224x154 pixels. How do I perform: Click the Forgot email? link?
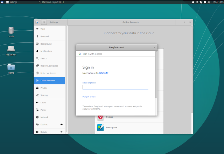click(x=89, y=96)
